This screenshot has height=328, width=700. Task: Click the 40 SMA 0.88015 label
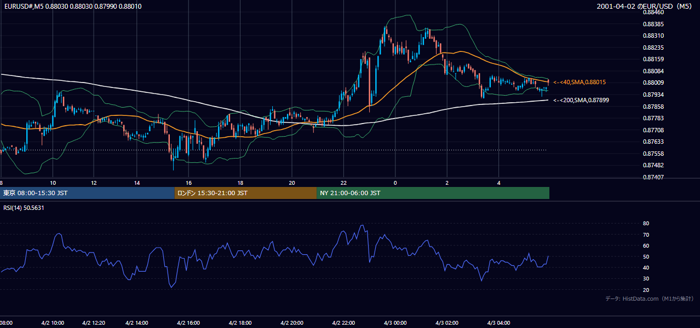(x=579, y=82)
